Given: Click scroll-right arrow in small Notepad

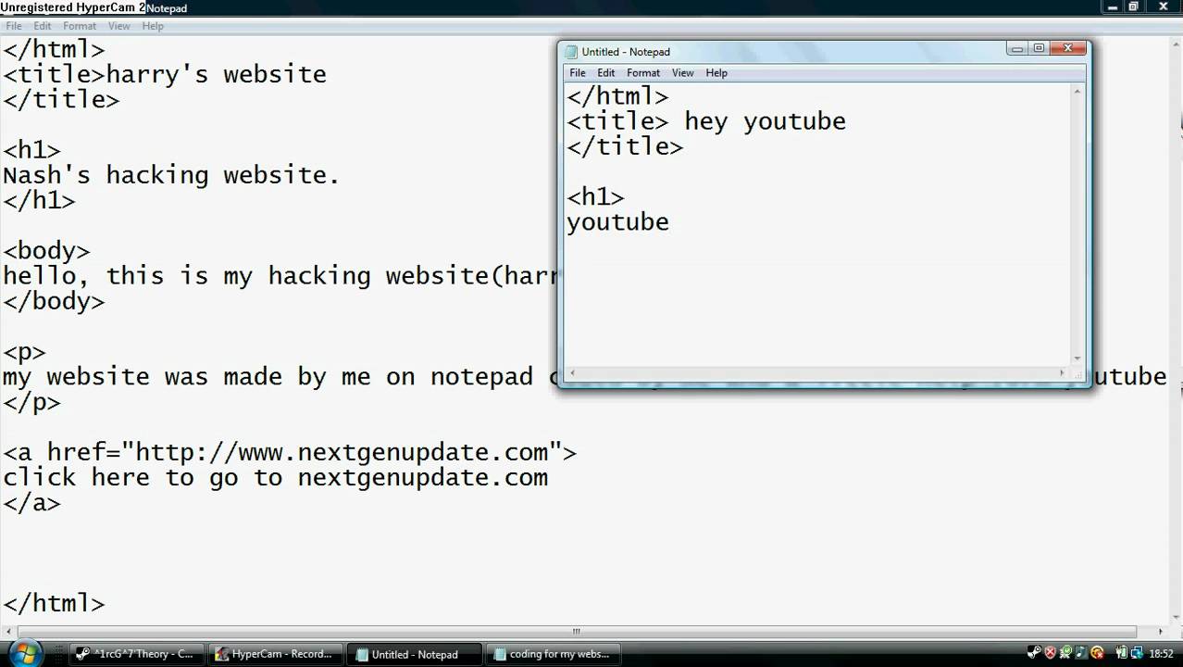Looking at the screenshot, I should pos(1063,372).
